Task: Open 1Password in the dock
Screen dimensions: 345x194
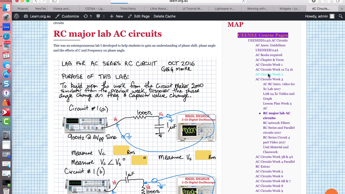Action: click(6, 93)
